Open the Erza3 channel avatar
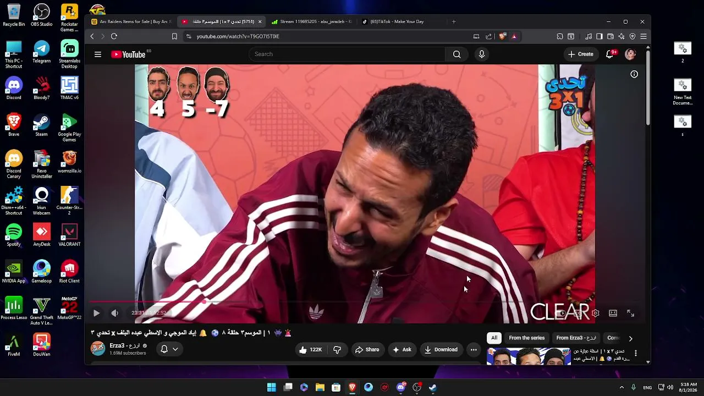Screen dimensions: 704x396 point(98,349)
